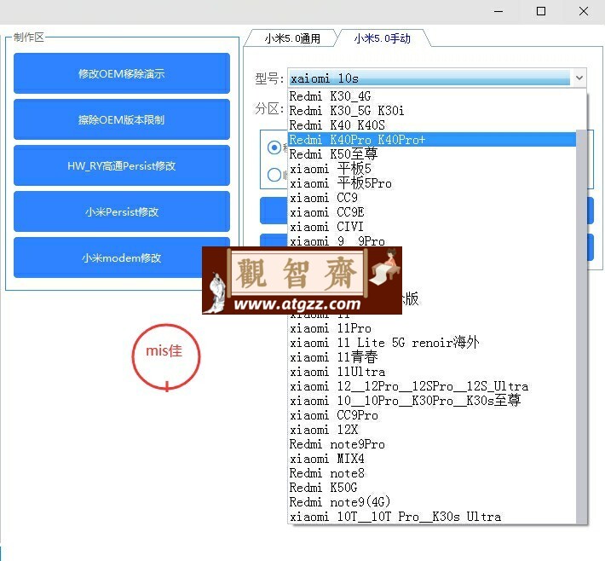
Task: Select Redmi K40 K40S entry
Action: tap(432, 125)
